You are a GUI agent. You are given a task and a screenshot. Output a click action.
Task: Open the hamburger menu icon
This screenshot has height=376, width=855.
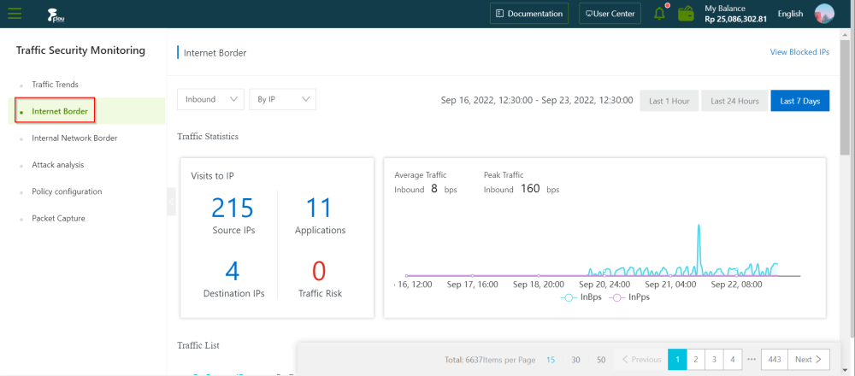pos(15,14)
